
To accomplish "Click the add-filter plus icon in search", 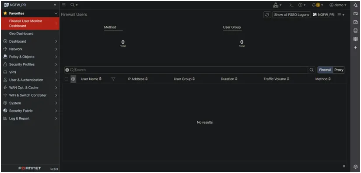I will [x=67, y=70].
